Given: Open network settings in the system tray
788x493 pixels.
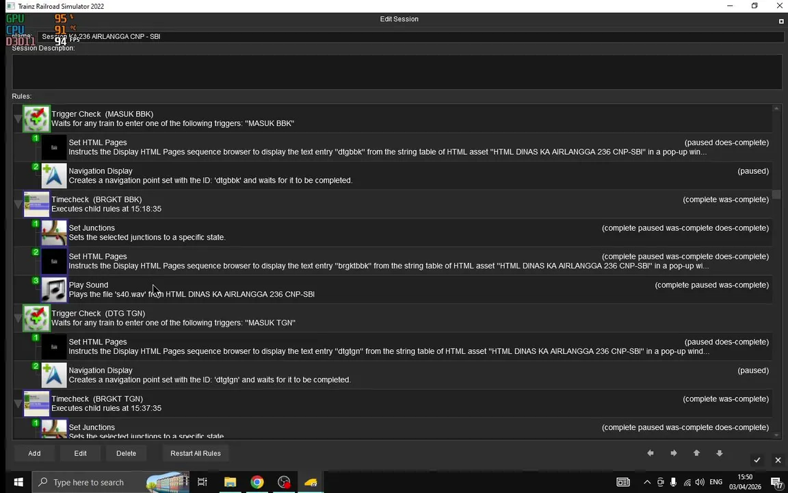Looking at the screenshot, I should coord(687,483).
